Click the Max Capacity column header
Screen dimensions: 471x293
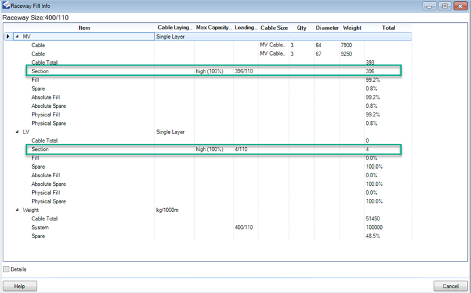(213, 27)
